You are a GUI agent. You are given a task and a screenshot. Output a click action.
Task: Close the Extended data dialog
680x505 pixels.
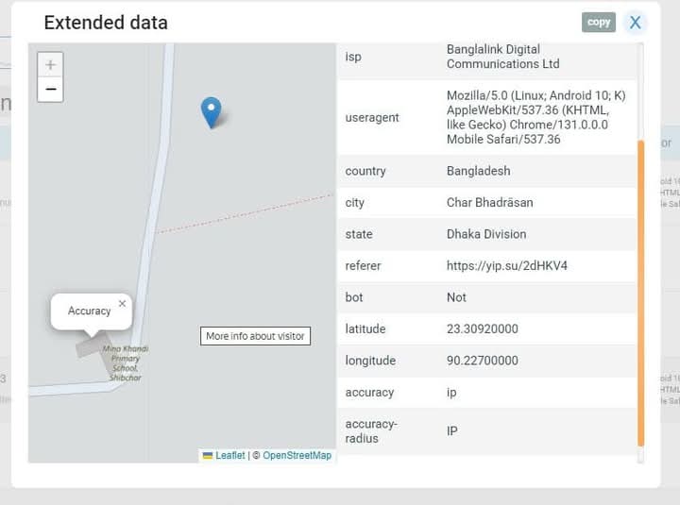636,22
